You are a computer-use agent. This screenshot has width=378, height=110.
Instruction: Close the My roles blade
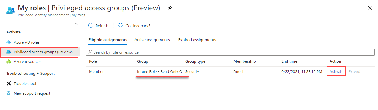(370, 8)
